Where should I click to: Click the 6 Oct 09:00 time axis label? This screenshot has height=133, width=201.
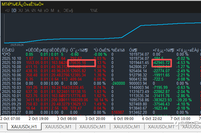click(124, 118)
